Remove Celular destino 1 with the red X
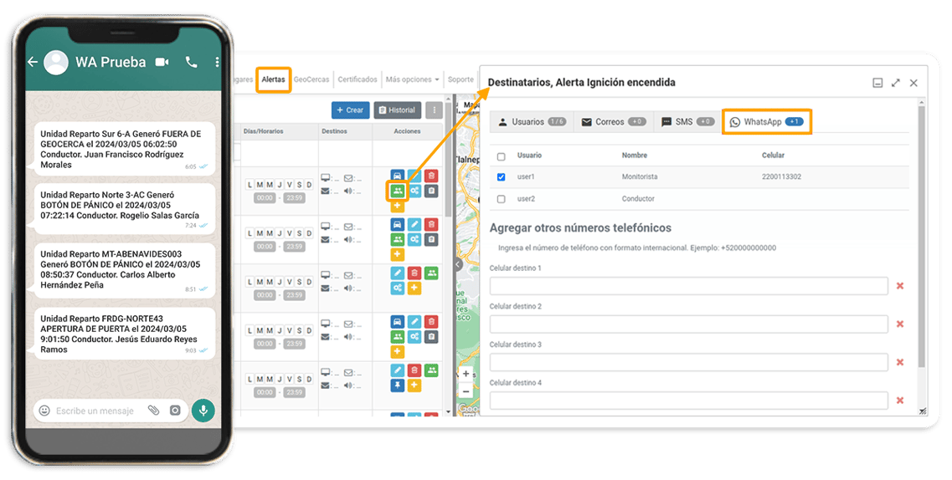The height and width of the screenshot is (480, 952). [900, 285]
